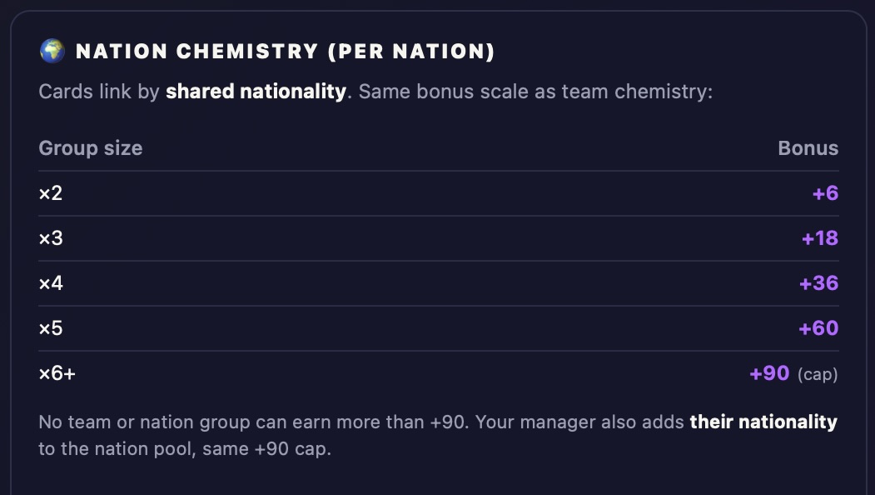Click the +6 bonus value
The width and height of the screenshot is (875, 495).
825,193
